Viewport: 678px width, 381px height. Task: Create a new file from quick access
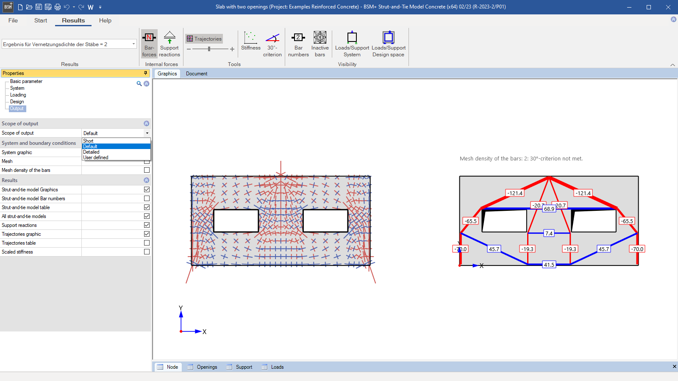pos(20,7)
